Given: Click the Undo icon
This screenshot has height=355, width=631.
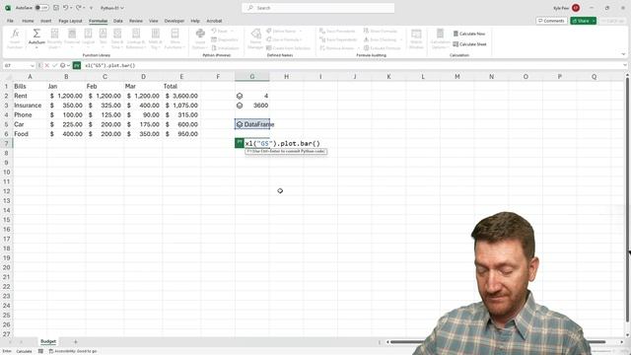Looking at the screenshot, I should click(65, 8).
